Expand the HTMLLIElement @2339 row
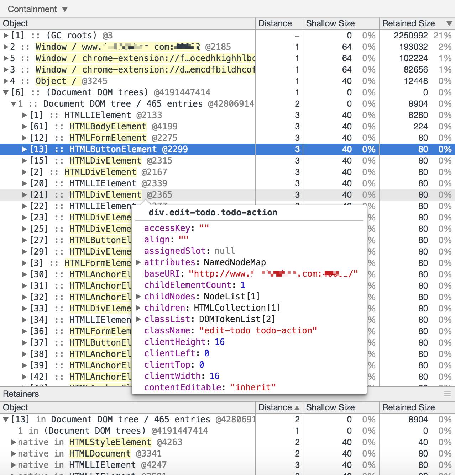 tap(24, 183)
